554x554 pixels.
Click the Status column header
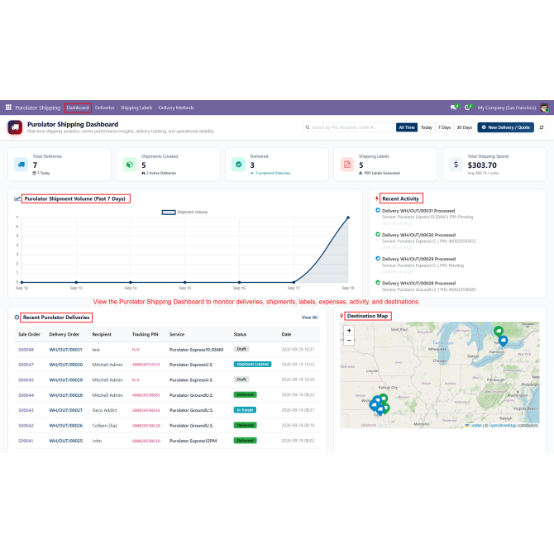[x=241, y=334]
